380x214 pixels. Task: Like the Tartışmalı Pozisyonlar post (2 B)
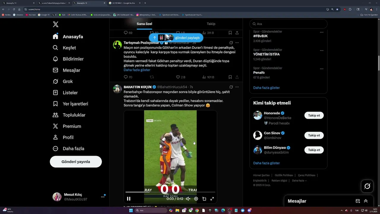180,77
